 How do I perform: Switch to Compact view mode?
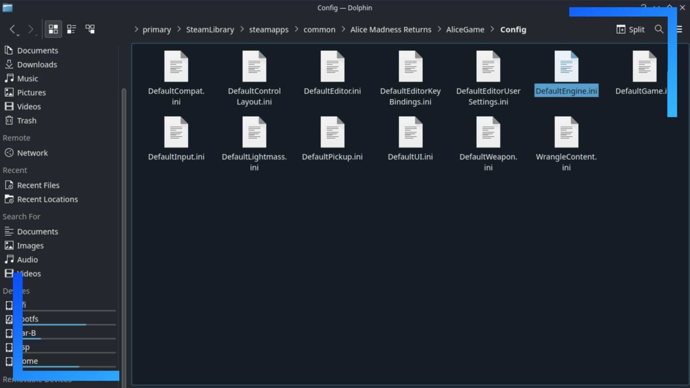[71, 29]
